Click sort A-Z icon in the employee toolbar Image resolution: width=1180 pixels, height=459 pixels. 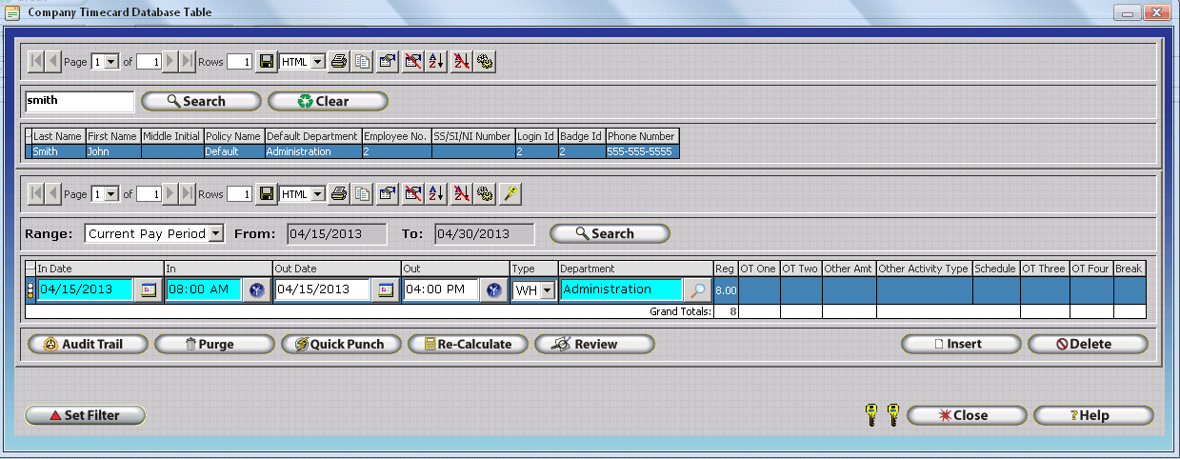(436, 62)
